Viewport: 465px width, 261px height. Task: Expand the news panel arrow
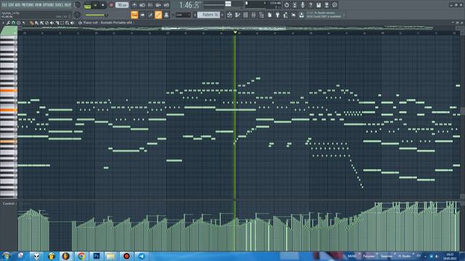[x=344, y=14]
